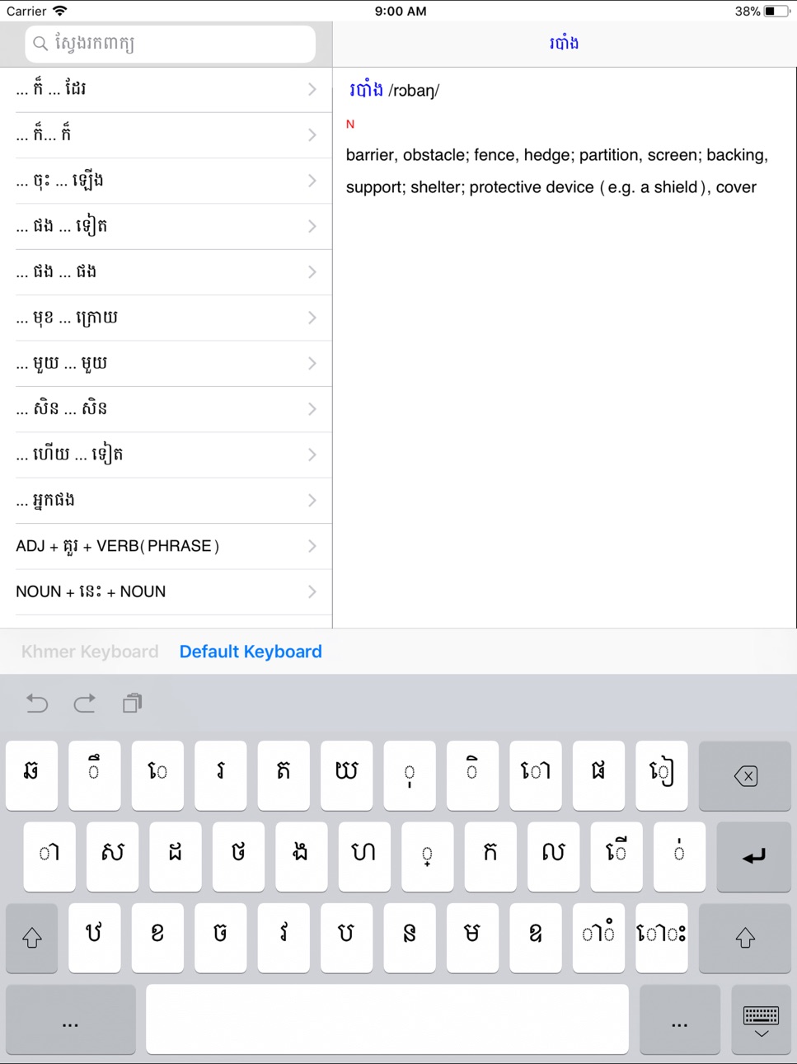
Task: Tap the 9:00 AM clock in status bar
Action: 401,11
